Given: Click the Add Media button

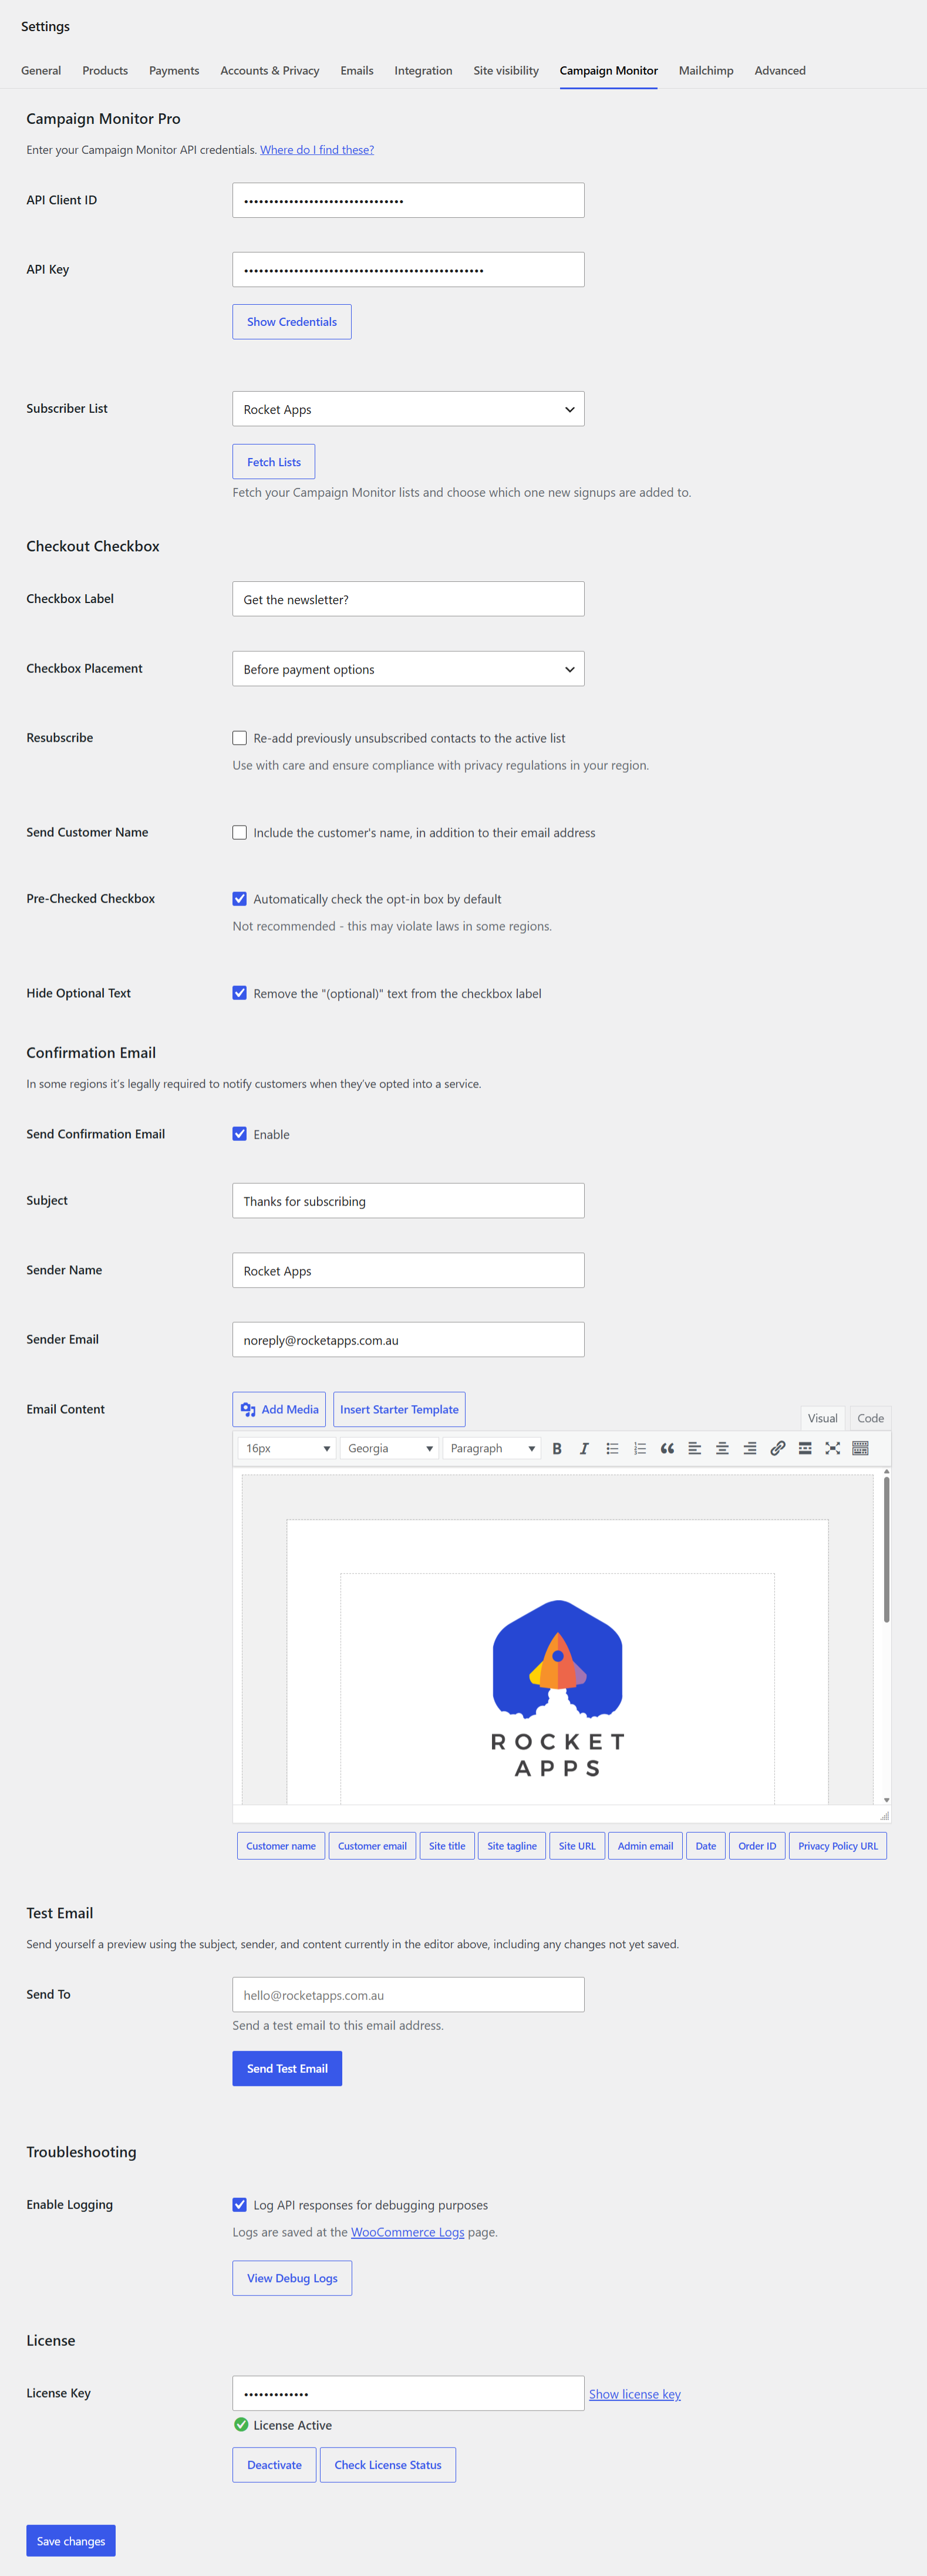Looking at the screenshot, I should click(279, 1409).
